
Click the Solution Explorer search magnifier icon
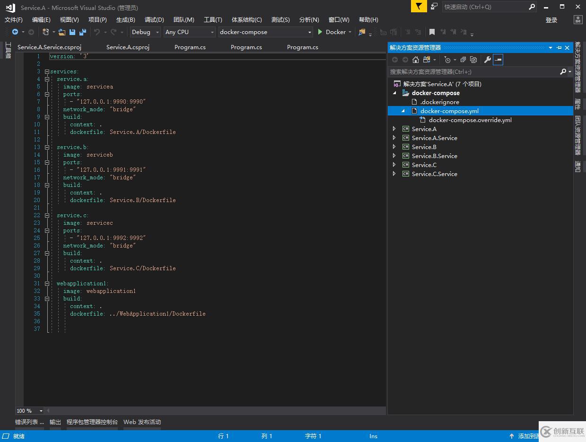[x=563, y=72]
